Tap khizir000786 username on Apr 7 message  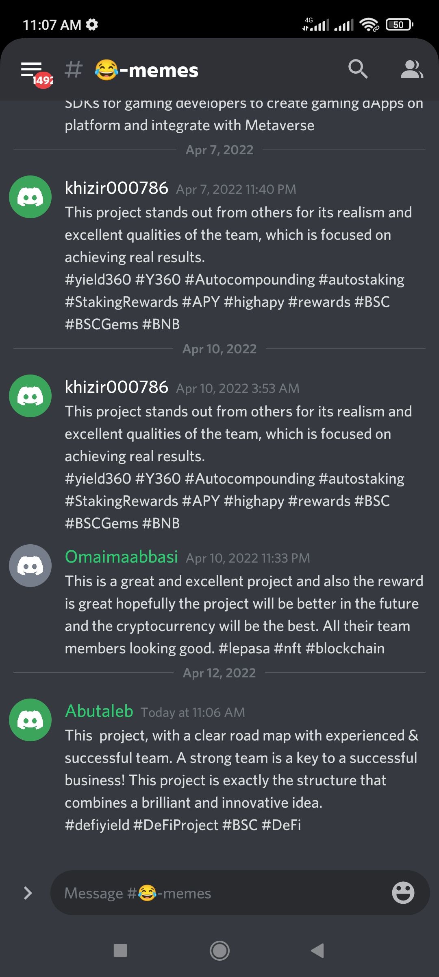click(117, 188)
